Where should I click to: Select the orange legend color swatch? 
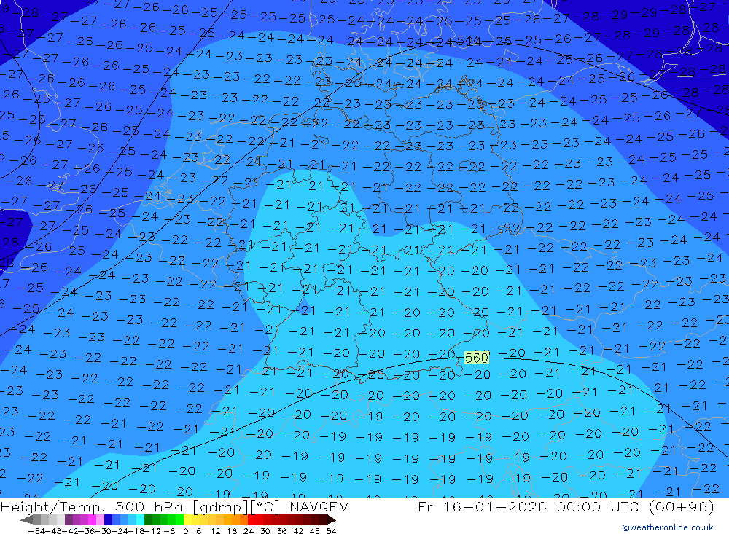[236, 520]
